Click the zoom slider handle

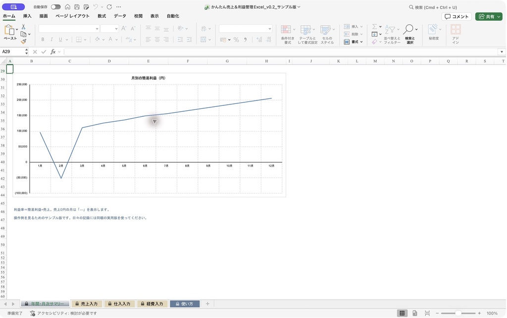458,313
